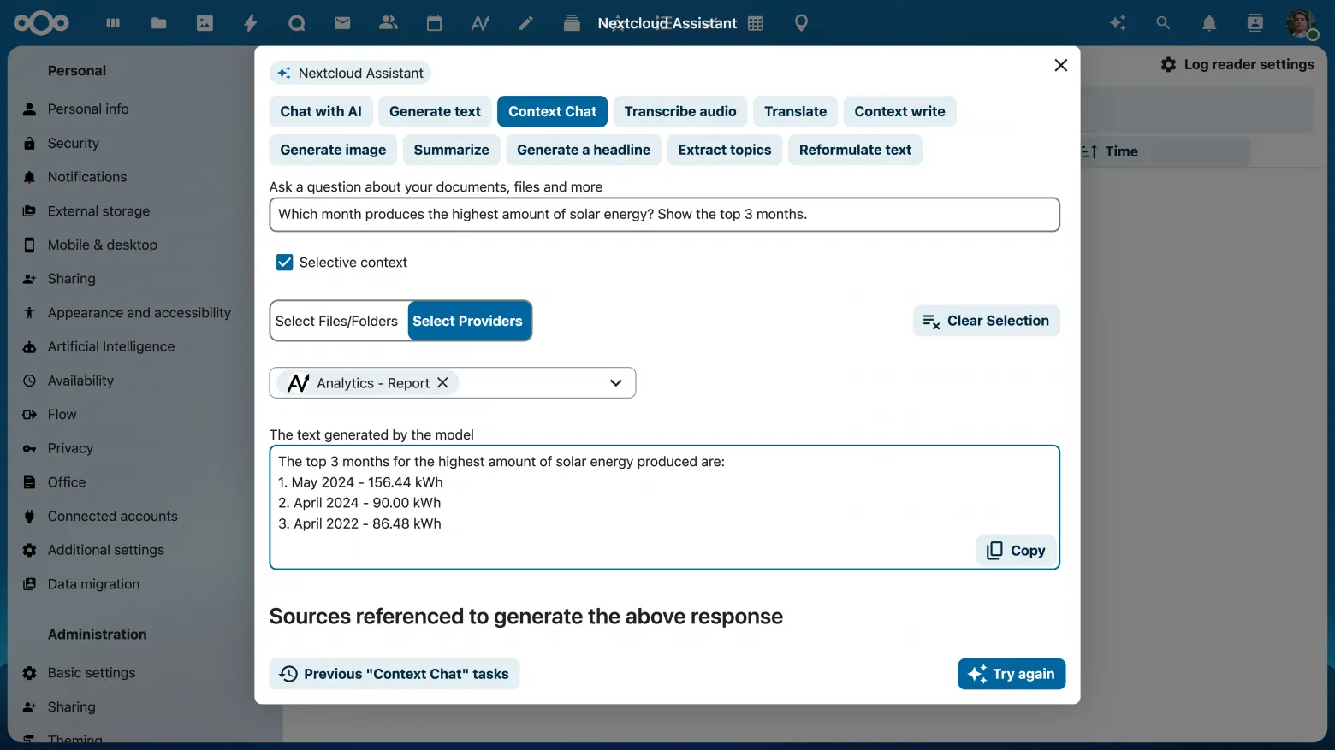Toggle the Selective context checkbox

point(285,263)
